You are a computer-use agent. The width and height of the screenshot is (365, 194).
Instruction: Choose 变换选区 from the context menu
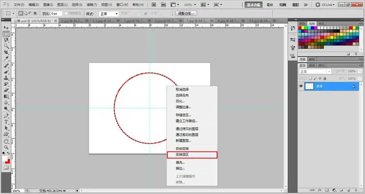[191, 155]
